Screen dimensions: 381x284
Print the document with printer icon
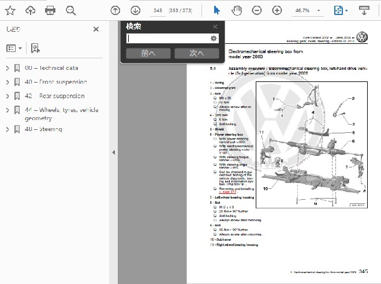(50, 10)
